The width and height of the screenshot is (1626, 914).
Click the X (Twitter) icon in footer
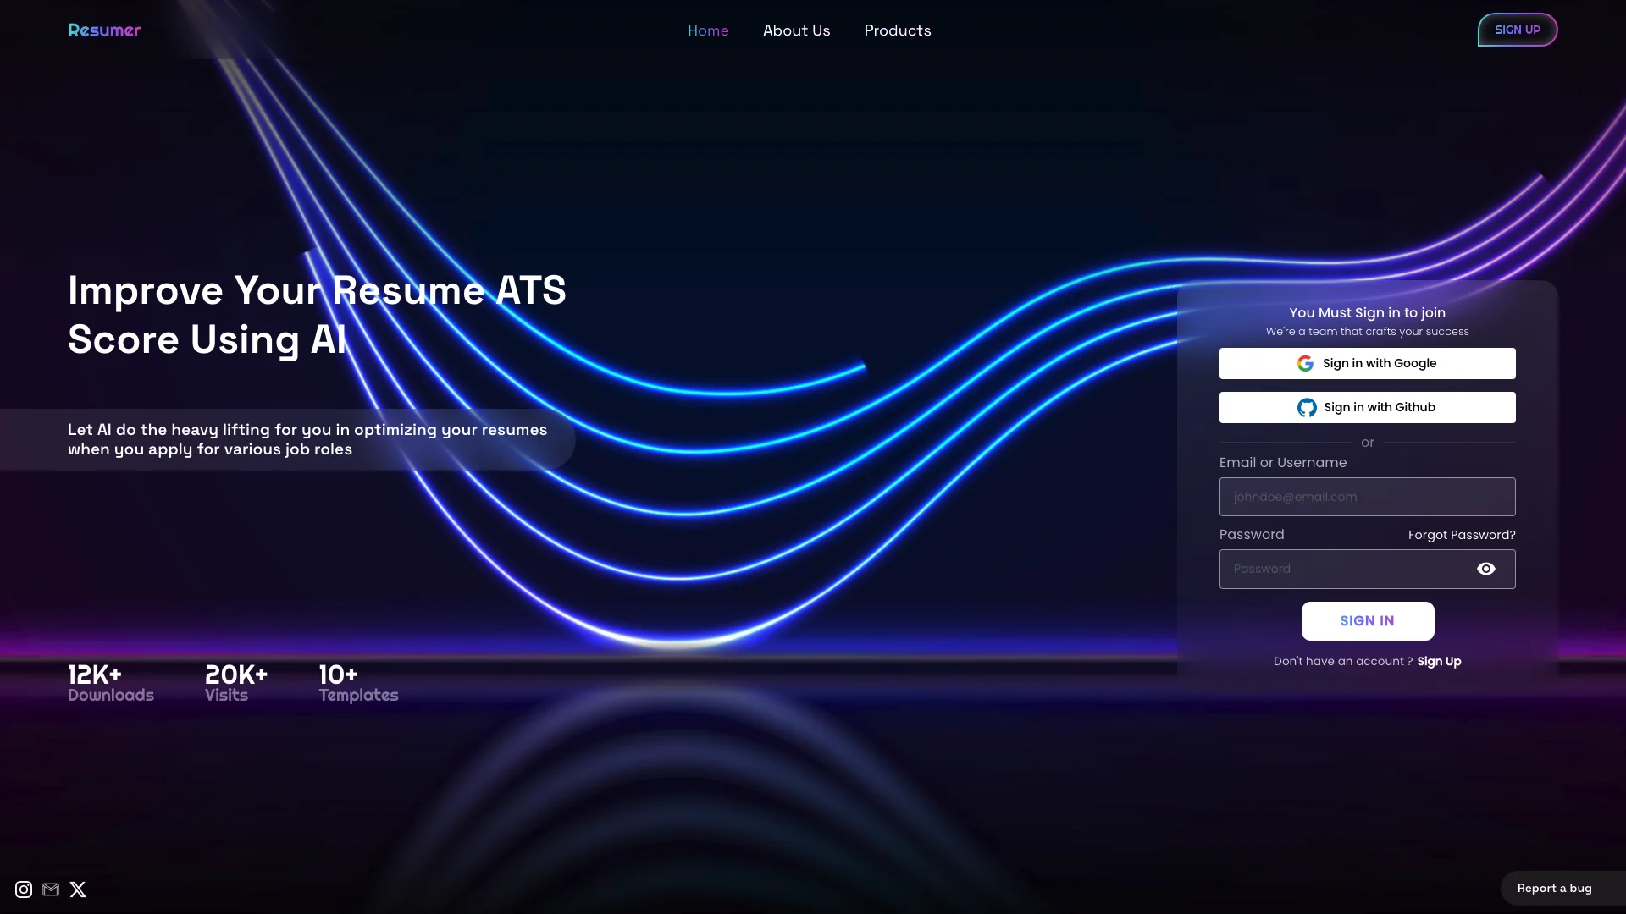78,889
